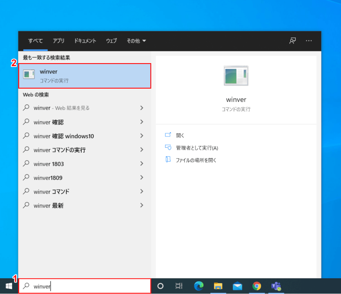Click the people search highlights icon
The width and height of the screenshot is (341, 294).
pos(292,41)
